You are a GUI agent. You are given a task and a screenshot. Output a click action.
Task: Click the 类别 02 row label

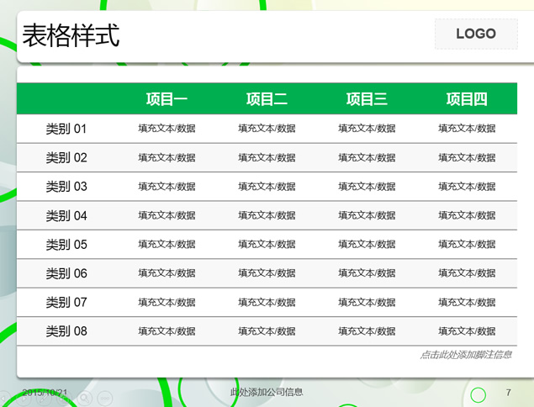[66, 158]
